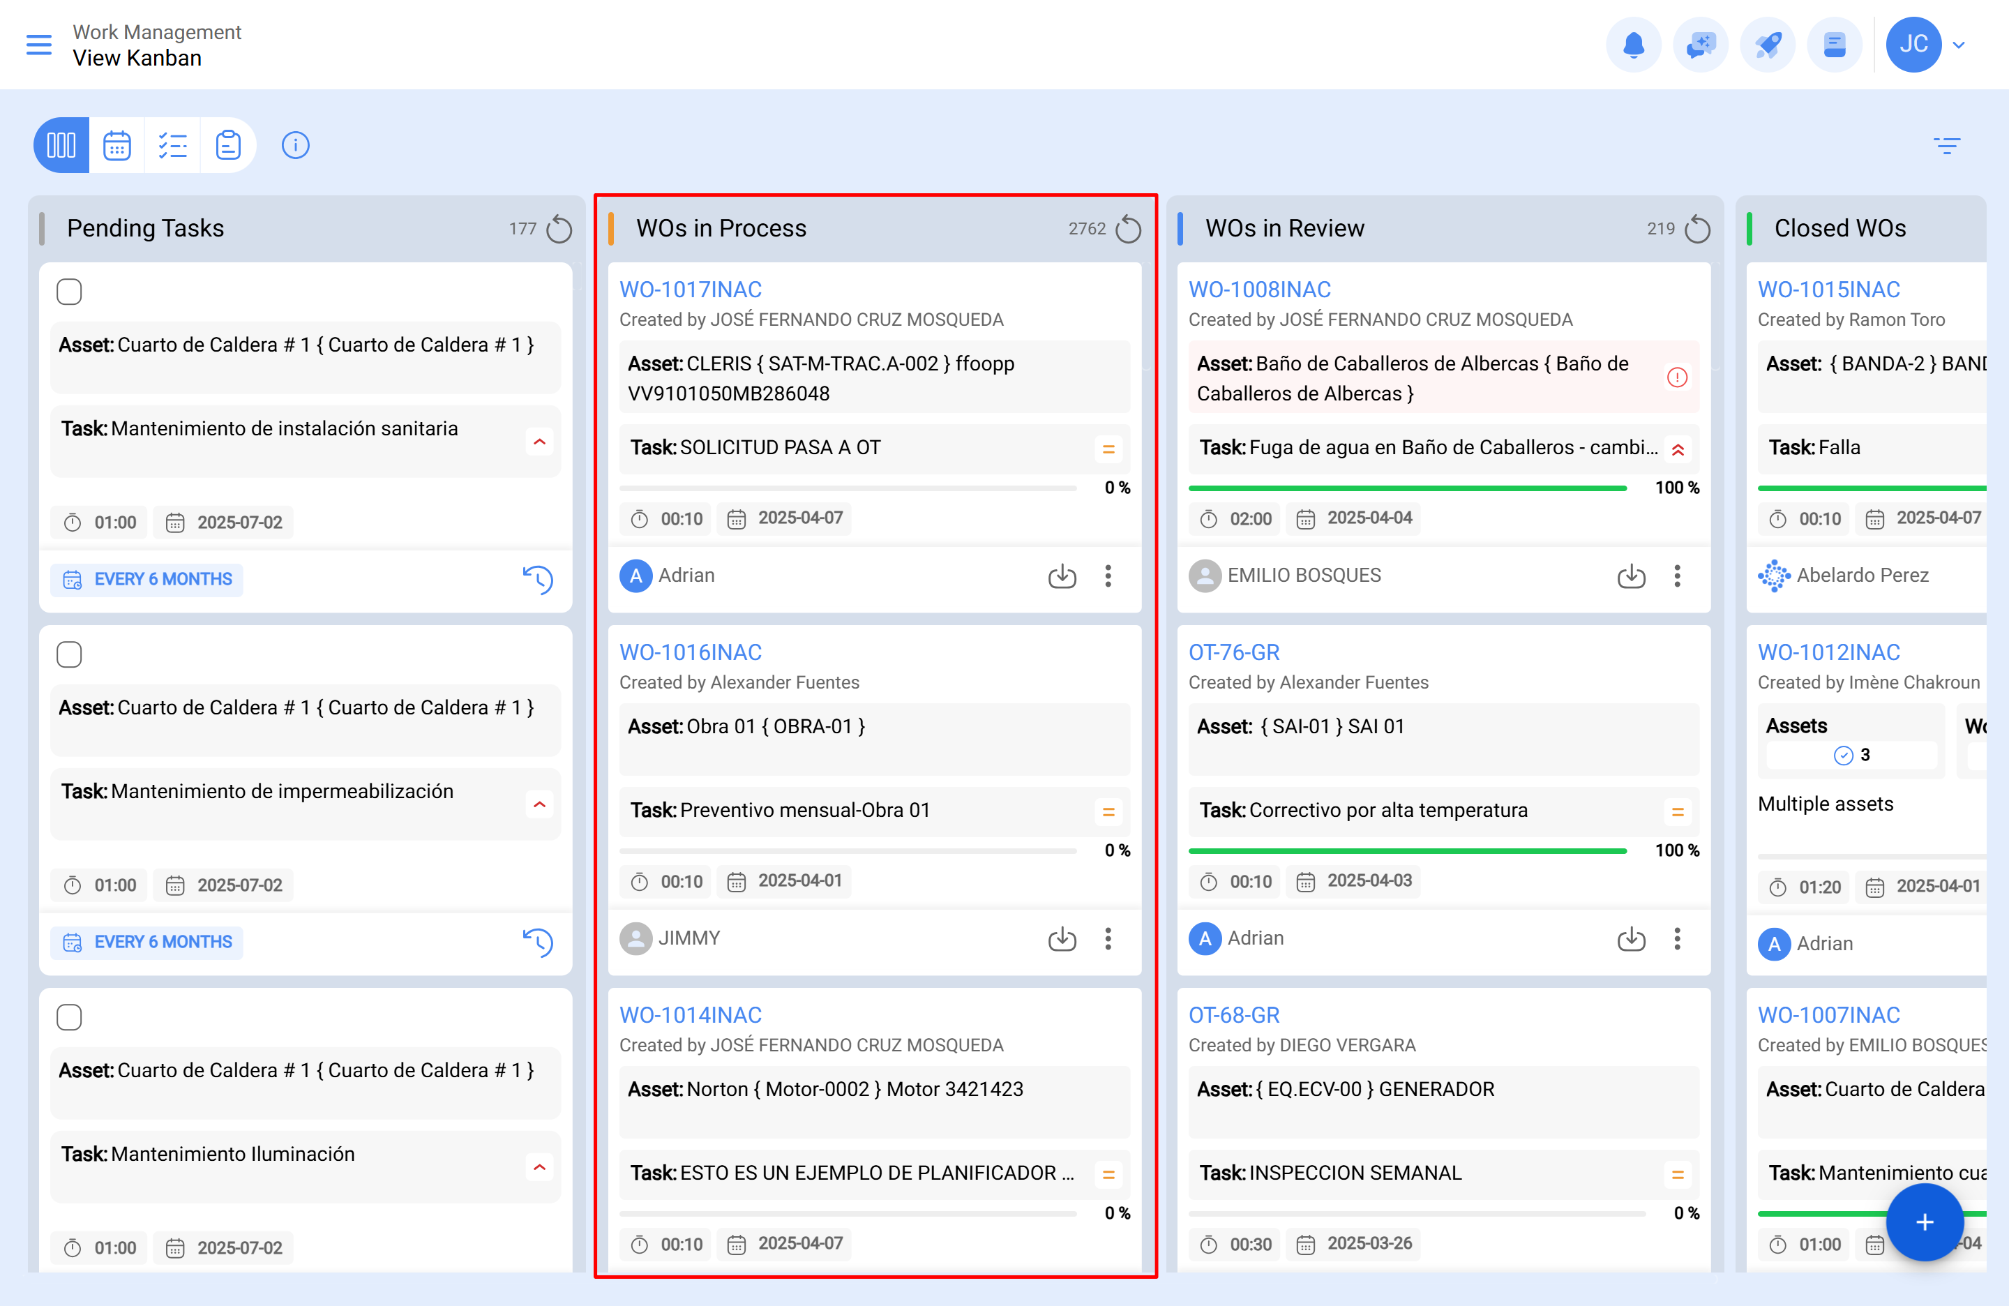Open more options for WO-1016INAC
This screenshot has width=2009, height=1306.
[x=1108, y=939]
